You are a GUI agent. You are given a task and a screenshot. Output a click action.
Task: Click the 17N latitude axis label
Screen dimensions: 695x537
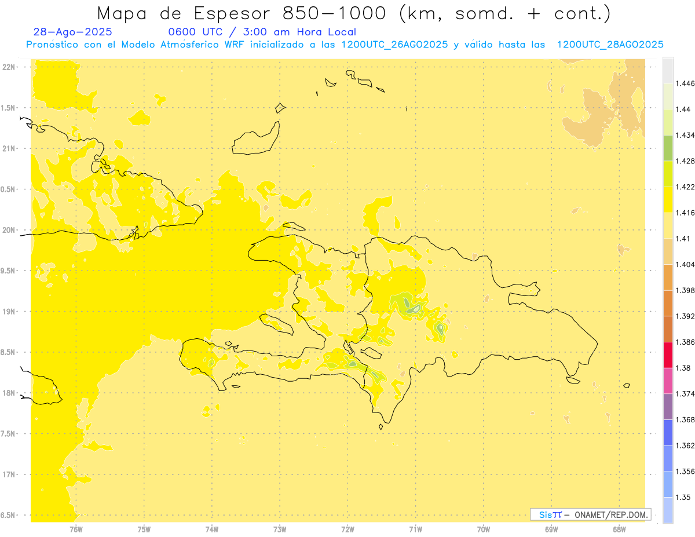[x=9, y=474]
